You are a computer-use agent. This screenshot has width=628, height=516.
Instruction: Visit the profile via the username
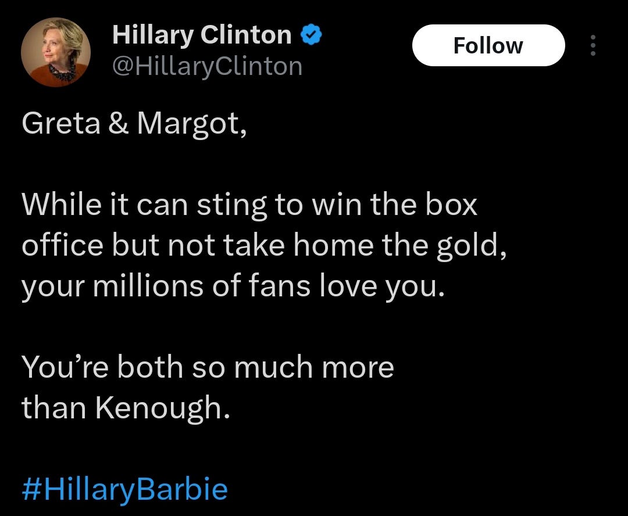coord(208,66)
